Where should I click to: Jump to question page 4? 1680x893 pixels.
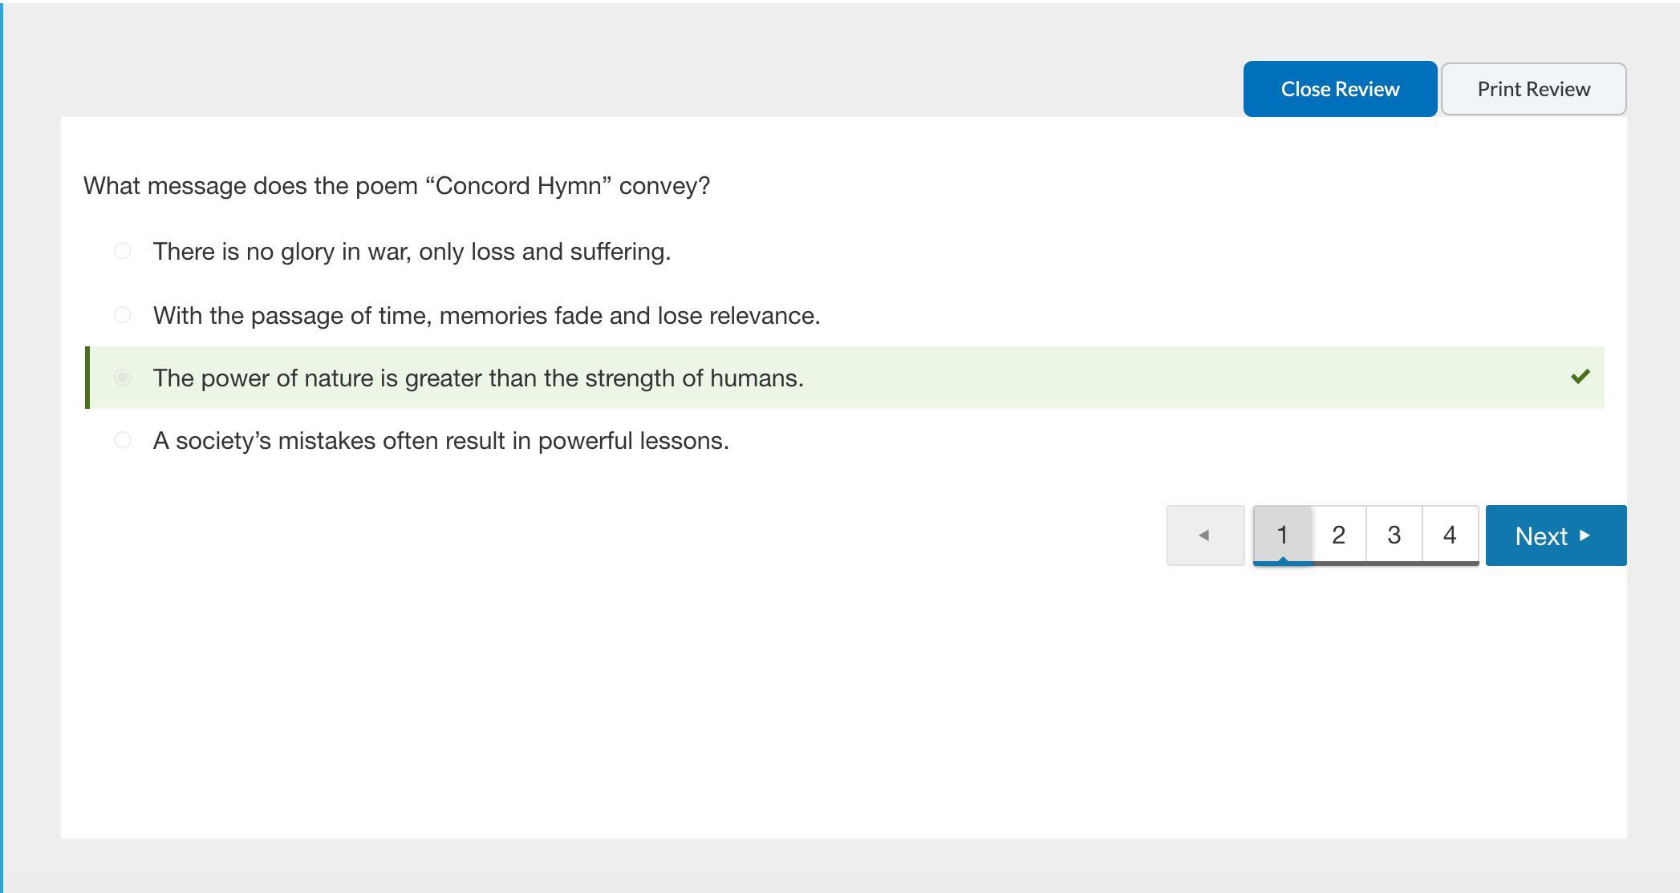[1450, 535]
